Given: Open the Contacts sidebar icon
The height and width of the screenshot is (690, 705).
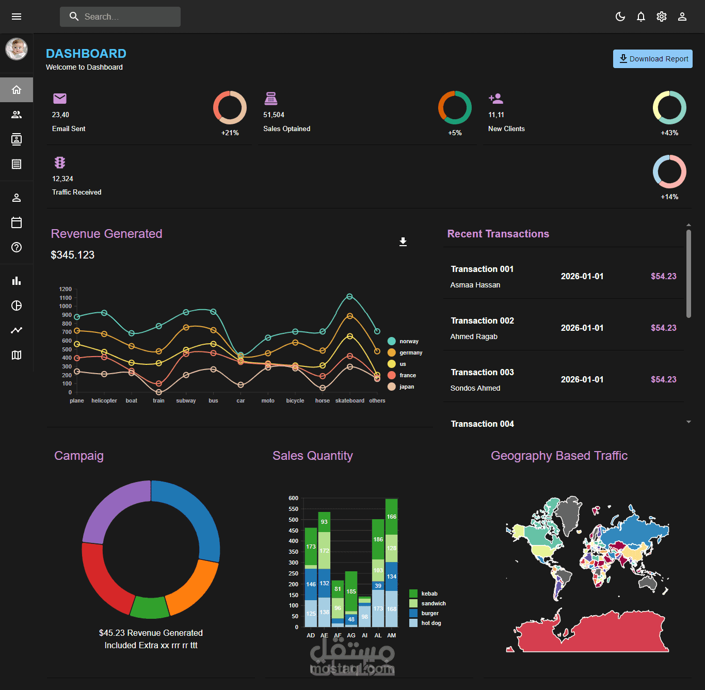Looking at the screenshot, I should click(17, 139).
